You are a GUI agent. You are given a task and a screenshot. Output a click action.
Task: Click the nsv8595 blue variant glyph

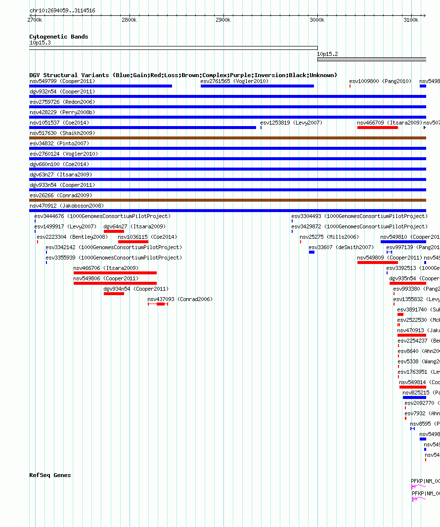pos(412,429)
